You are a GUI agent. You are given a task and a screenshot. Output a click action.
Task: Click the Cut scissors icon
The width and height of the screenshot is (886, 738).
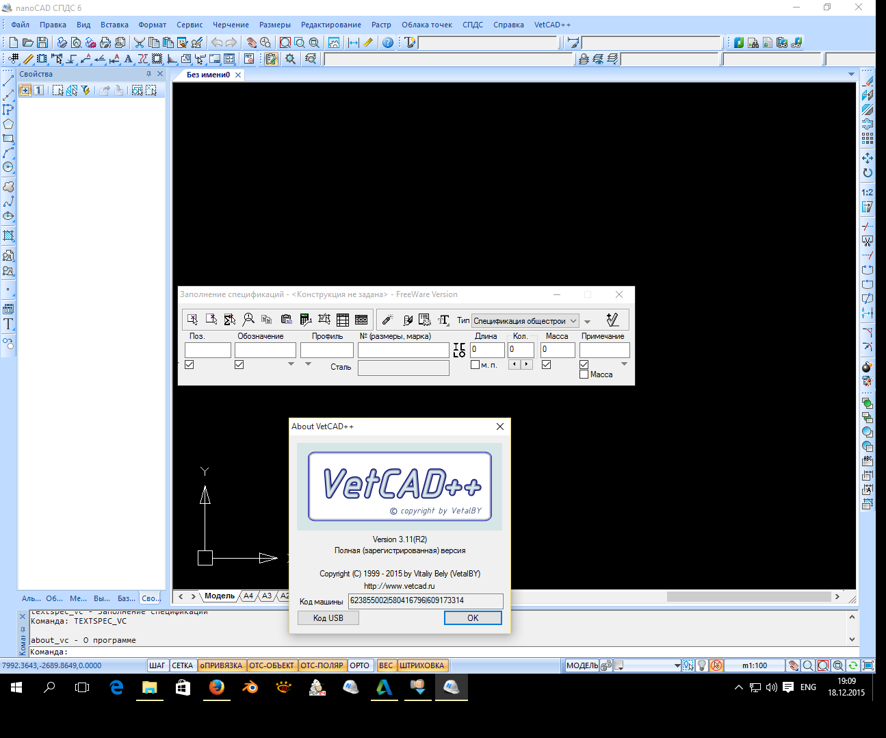140,42
